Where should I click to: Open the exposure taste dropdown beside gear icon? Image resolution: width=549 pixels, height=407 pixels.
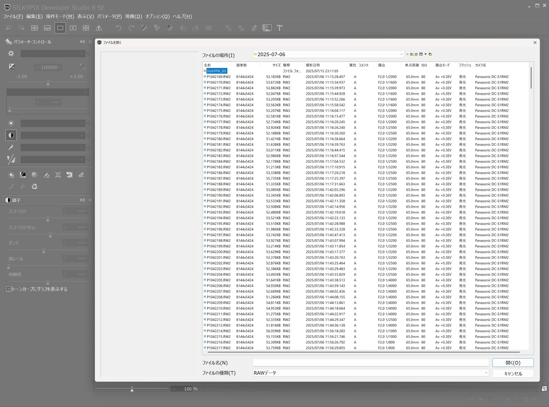(53, 54)
